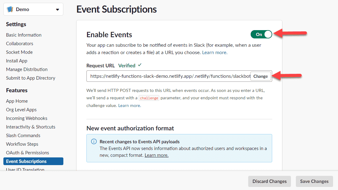
Task: Click the Features section header
Action: tap(17, 90)
